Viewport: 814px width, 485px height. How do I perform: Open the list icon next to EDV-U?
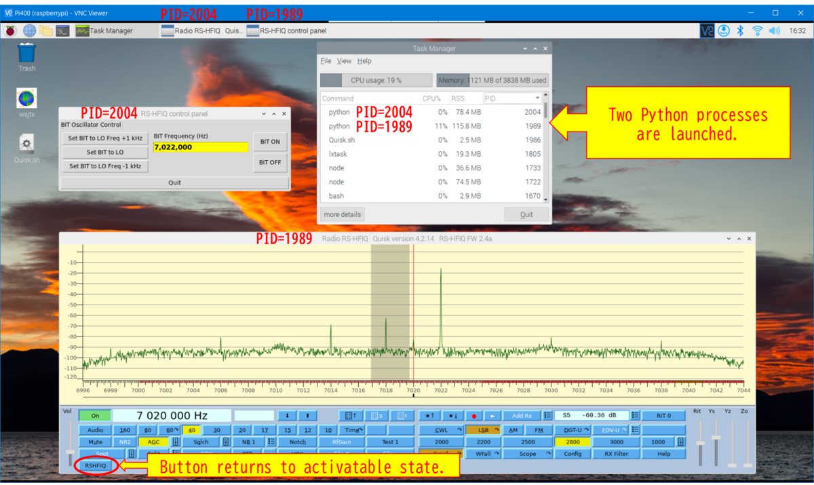point(635,429)
